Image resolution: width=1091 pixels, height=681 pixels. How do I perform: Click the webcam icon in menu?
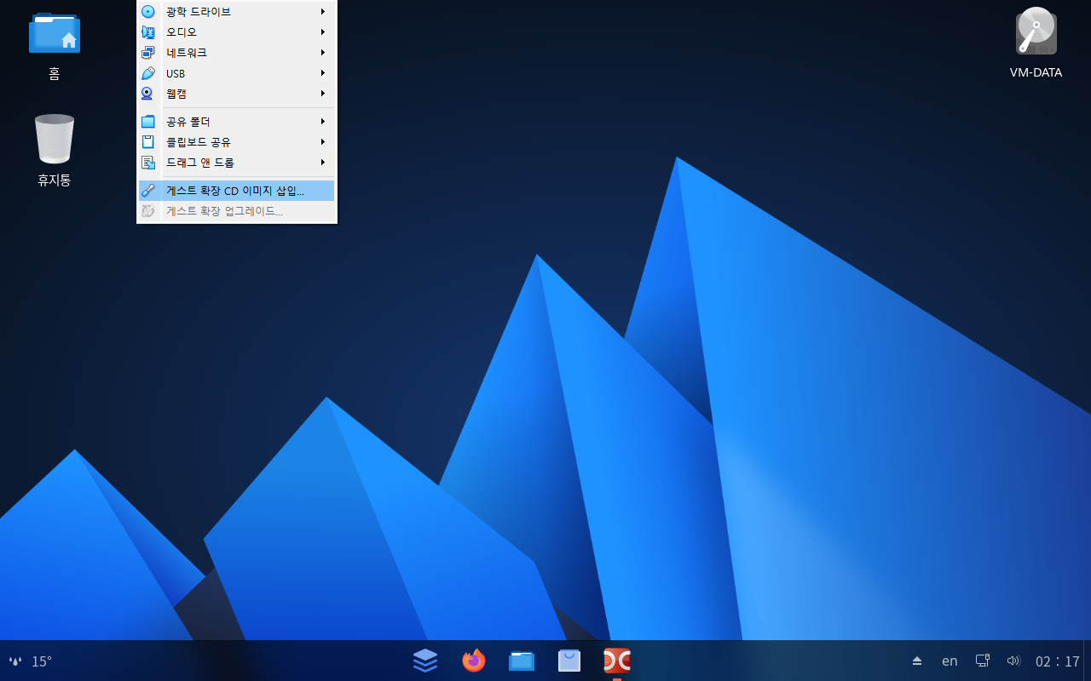click(148, 94)
